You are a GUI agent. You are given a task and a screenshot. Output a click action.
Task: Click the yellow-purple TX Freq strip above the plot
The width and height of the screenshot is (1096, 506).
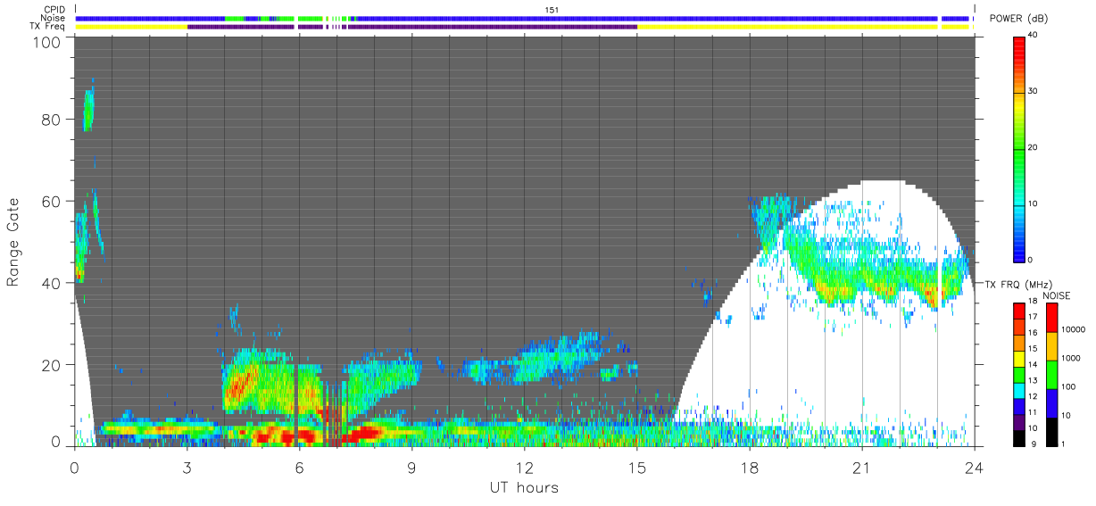point(522,27)
